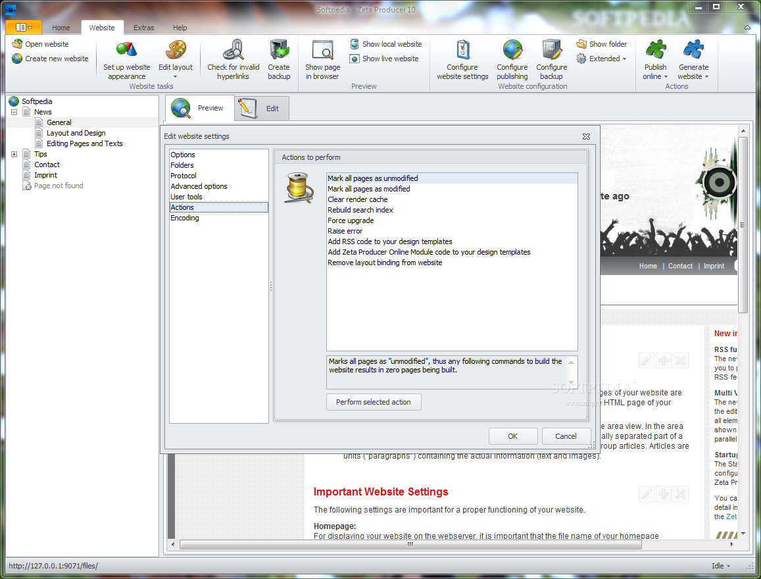Click the Publish online puzzle icon
This screenshot has width=761, height=579.
click(656, 49)
